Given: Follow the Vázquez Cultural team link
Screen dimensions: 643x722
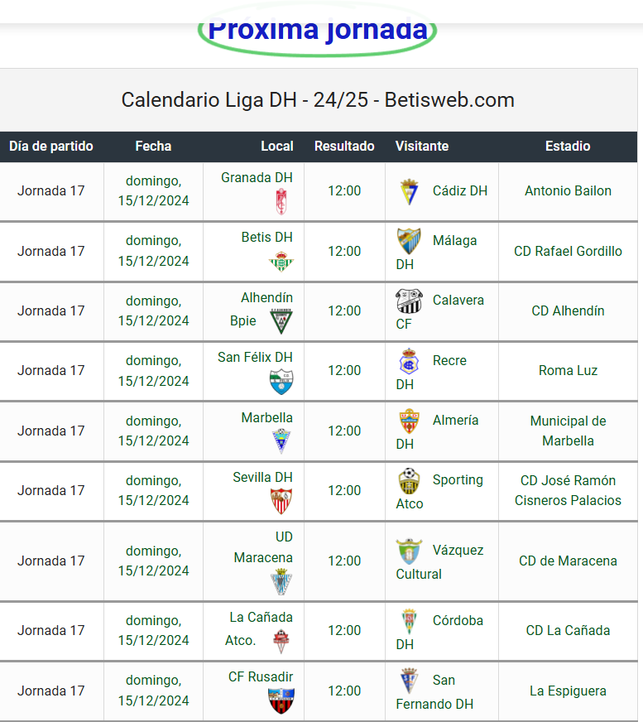Looking at the screenshot, I should [439, 562].
